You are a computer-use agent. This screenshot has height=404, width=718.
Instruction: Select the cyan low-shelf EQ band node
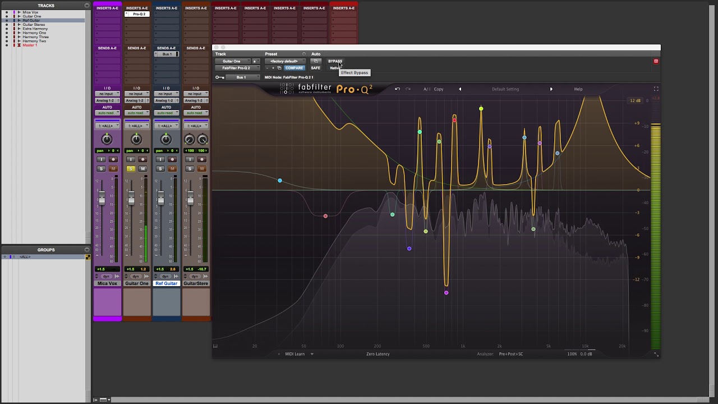[x=280, y=181]
